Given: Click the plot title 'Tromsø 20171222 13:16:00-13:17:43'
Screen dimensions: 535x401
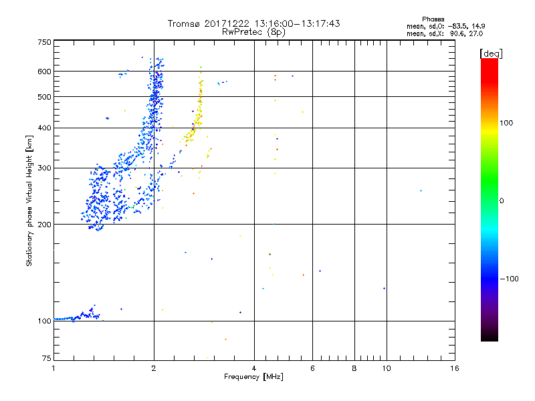Looking at the screenshot, I should 253,23.
